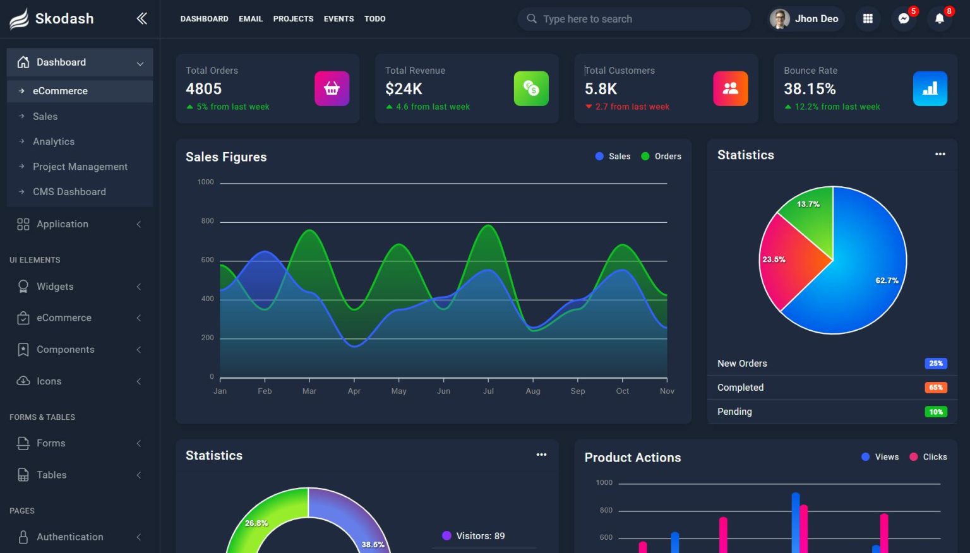The height and width of the screenshot is (553, 970).
Task: Click the messages icon showing 5 notifications
Action: coord(904,19)
